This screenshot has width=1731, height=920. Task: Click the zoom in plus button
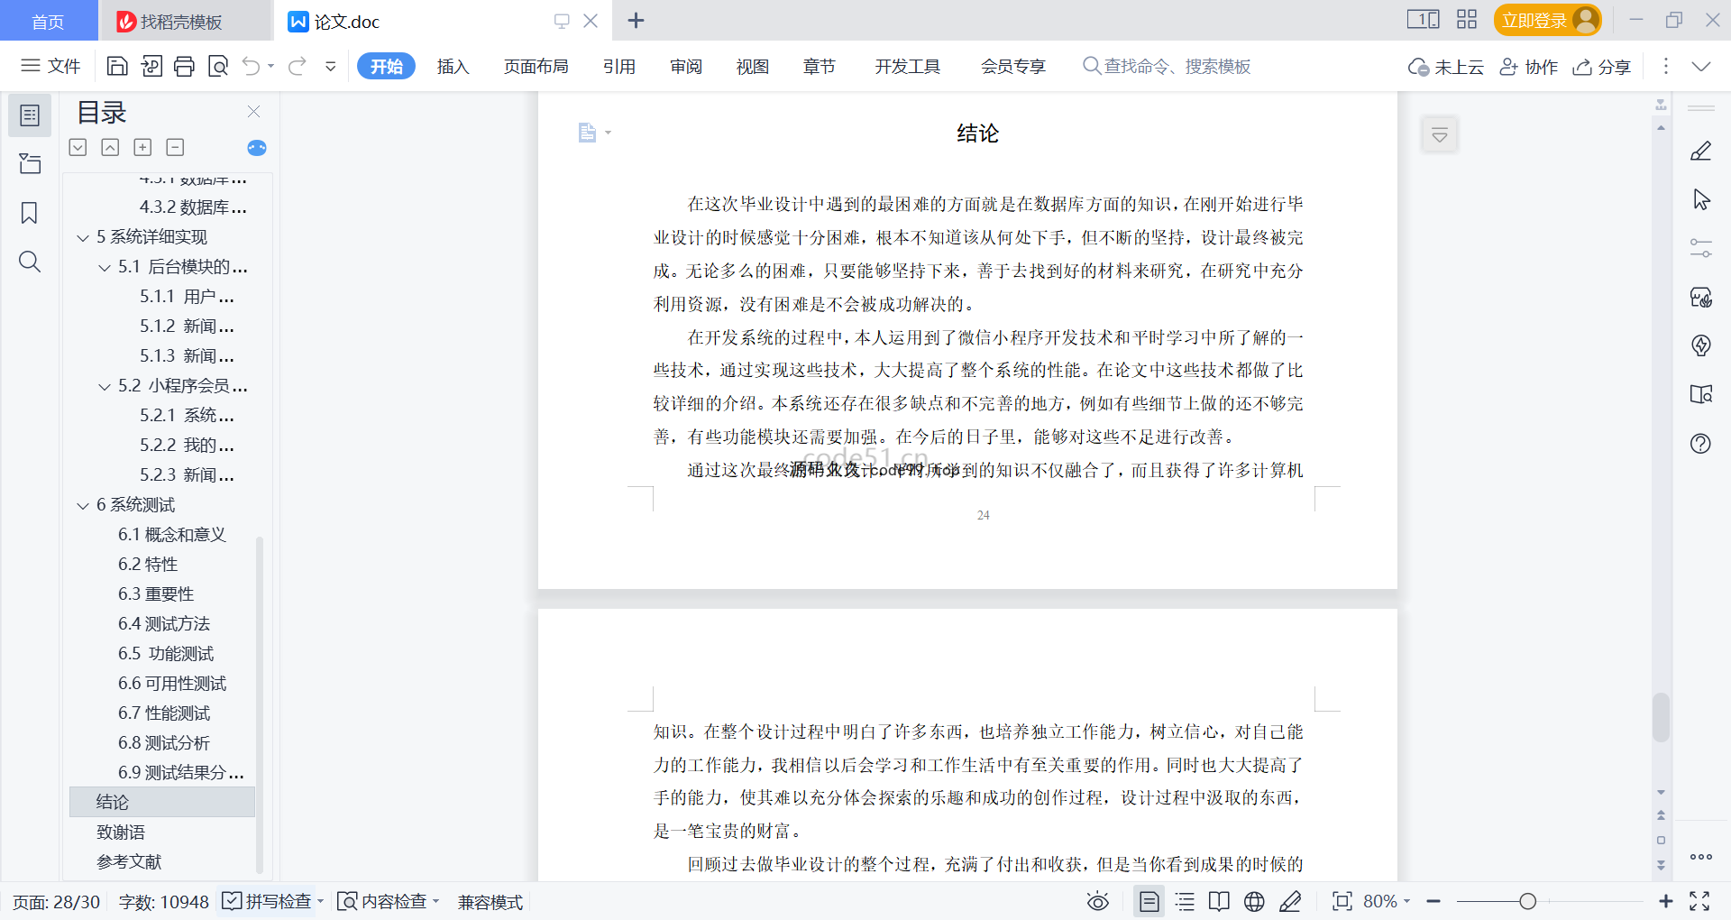pyautogui.click(x=1665, y=901)
